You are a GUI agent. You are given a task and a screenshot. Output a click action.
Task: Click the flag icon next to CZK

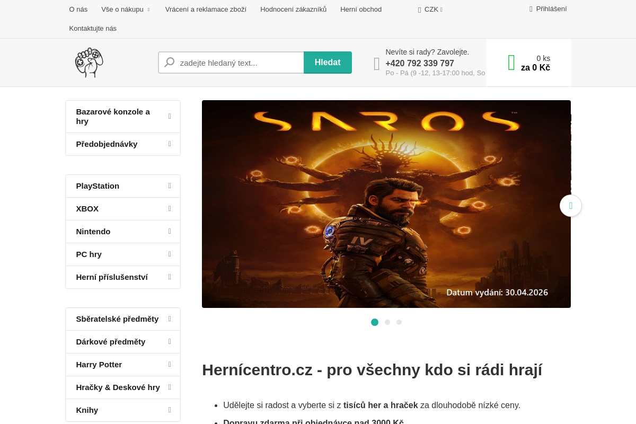point(419,10)
